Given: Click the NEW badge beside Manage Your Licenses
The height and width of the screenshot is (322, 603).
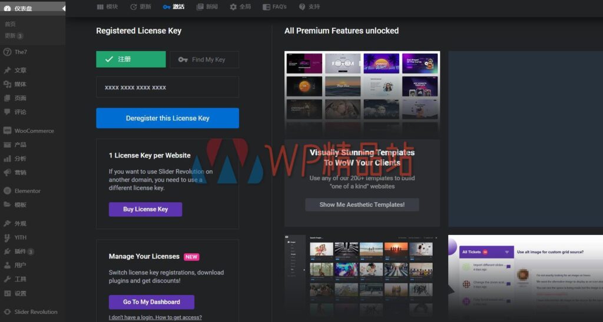Looking at the screenshot, I should click(191, 257).
